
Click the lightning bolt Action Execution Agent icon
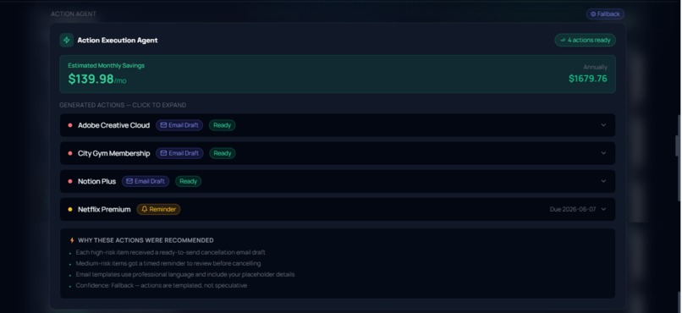click(67, 40)
